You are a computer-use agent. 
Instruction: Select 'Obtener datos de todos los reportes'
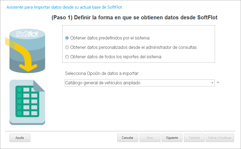pos(67,57)
